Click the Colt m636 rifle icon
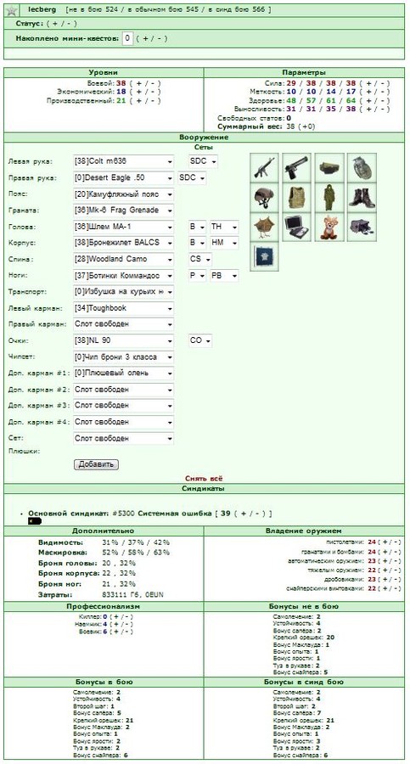Screen dimensions: 410x764 264,167
